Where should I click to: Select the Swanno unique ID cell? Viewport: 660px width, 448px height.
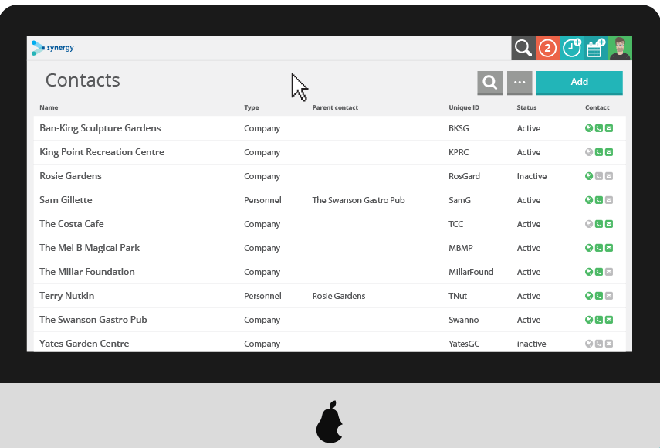point(463,320)
